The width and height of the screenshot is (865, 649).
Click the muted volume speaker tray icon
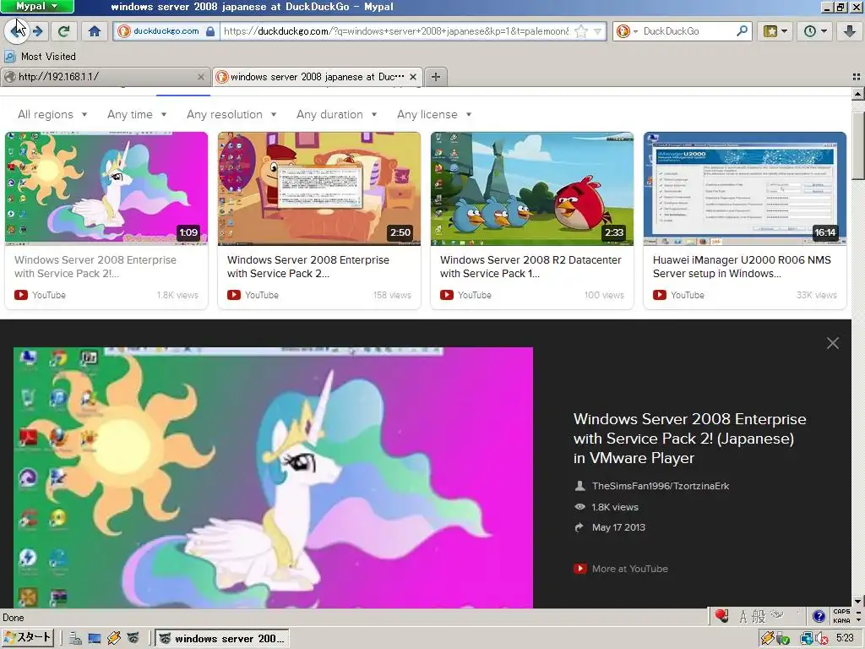(821, 639)
